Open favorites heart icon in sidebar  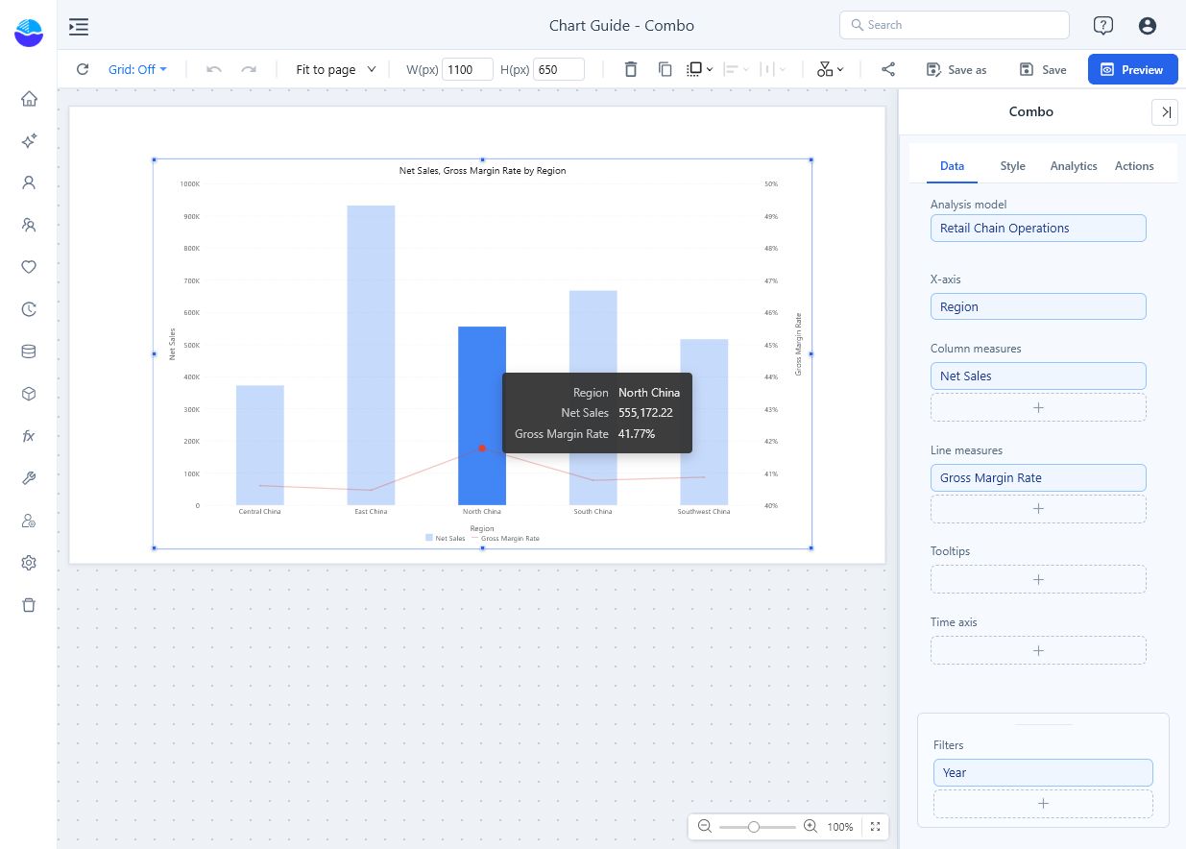(x=29, y=267)
